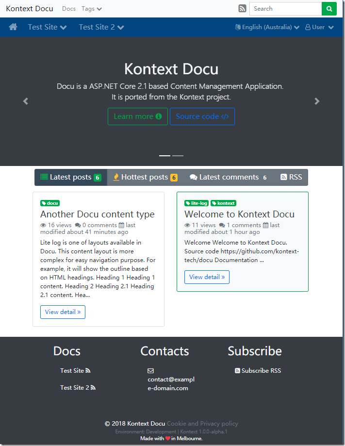This screenshot has height=446, width=345.
Task: Click the green 6 badge on Latest posts
Action: click(98, 178)
